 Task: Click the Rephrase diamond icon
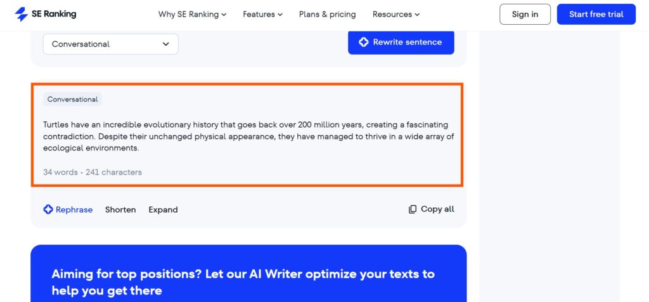[48, 209]
